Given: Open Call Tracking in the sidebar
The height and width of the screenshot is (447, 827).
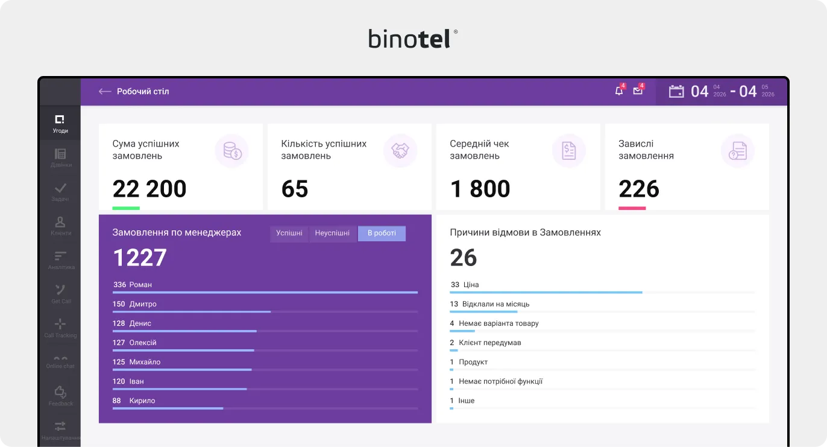Looking at the screenshot, I should [60, 328].
